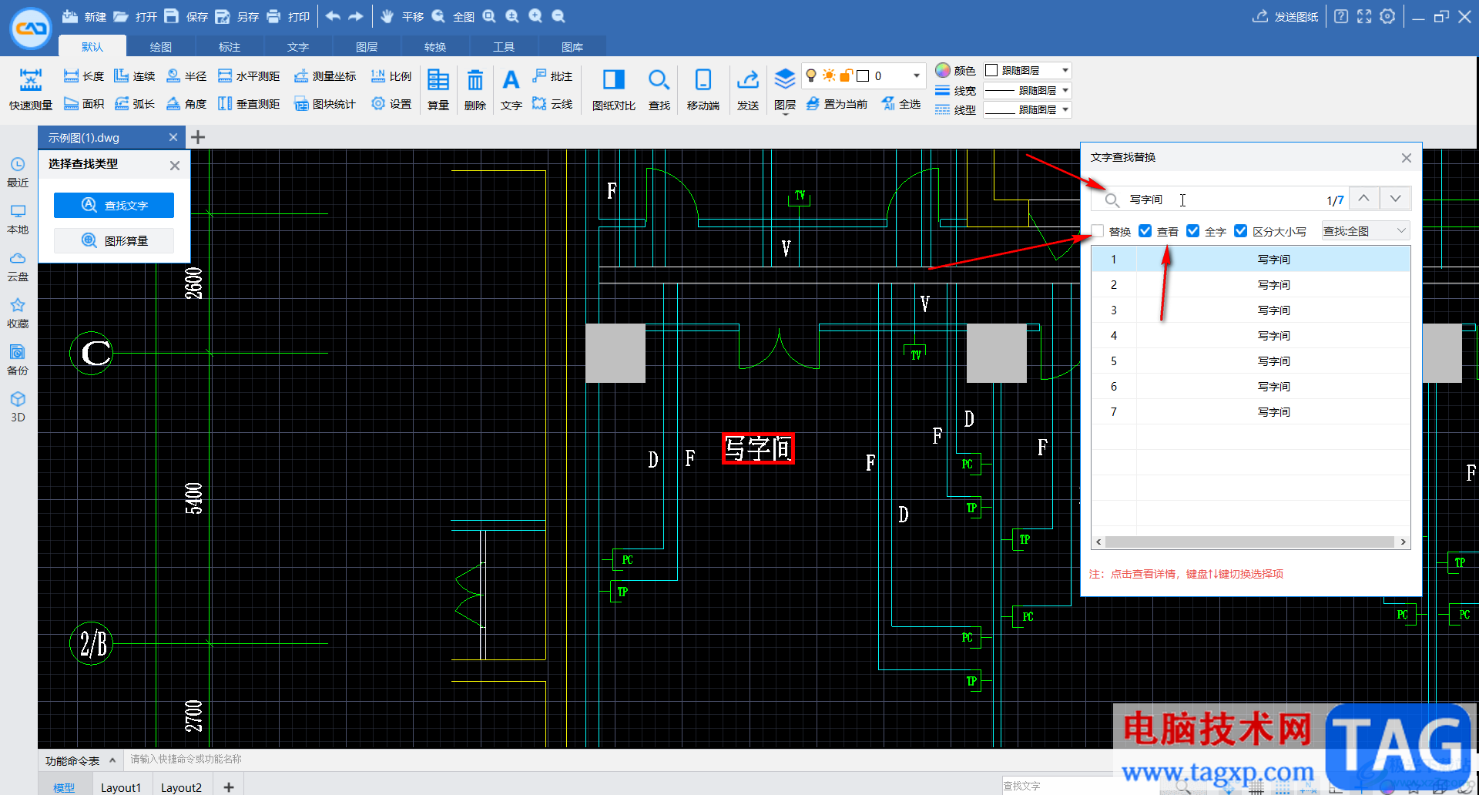Click the 测量坐标 coordinate measure tool
Image resolution: width=1479 pixels, height=795 pixels.
pyautogui.click(x=325, y=76)
